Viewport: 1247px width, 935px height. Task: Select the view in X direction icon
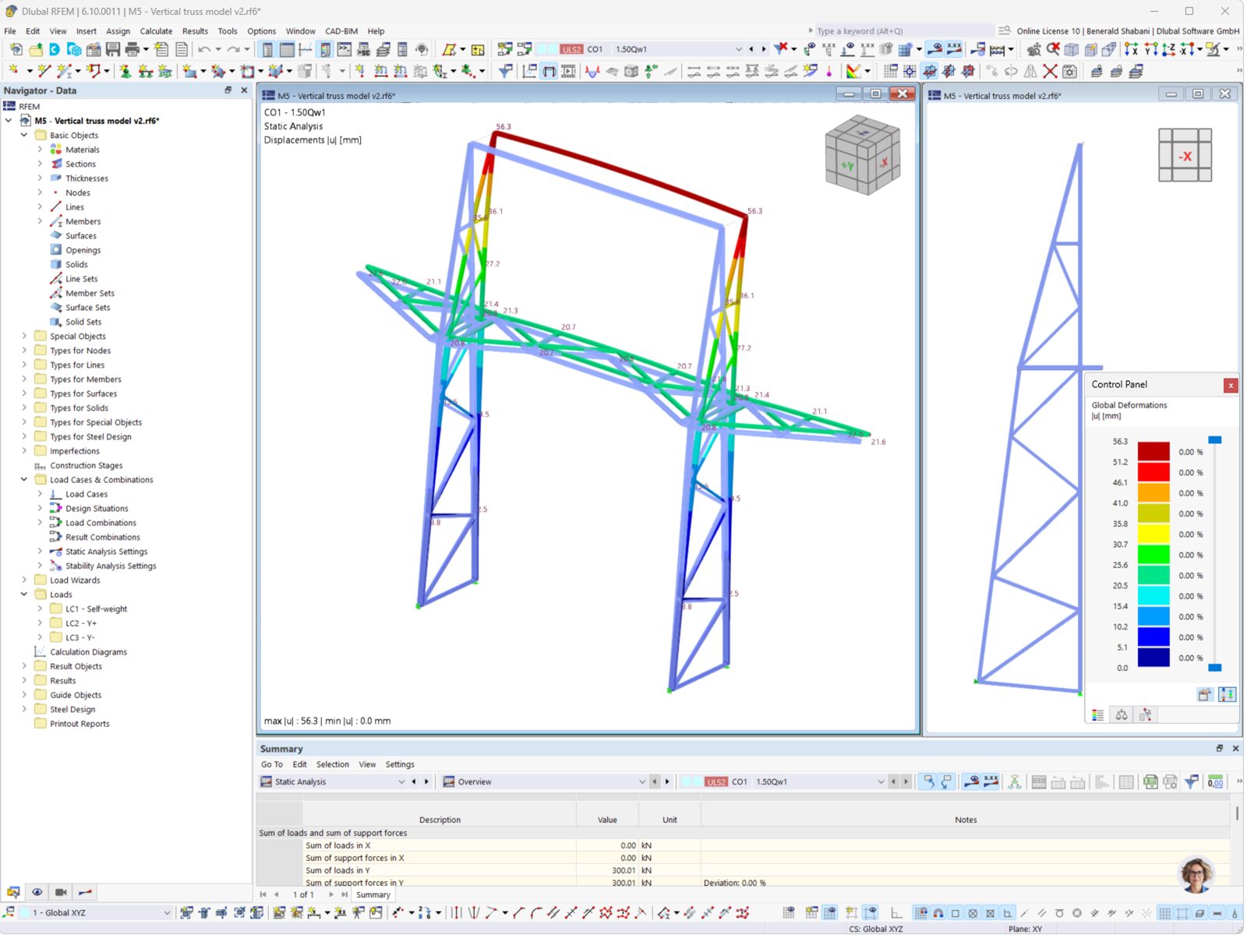1132,50
